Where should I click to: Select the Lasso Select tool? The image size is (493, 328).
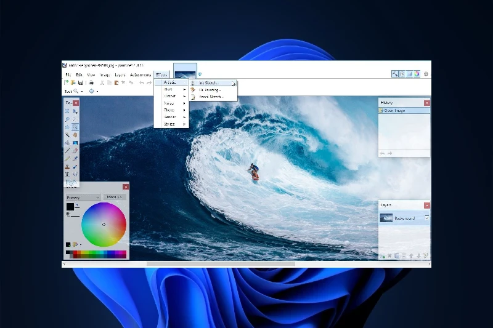coord(67,119)
